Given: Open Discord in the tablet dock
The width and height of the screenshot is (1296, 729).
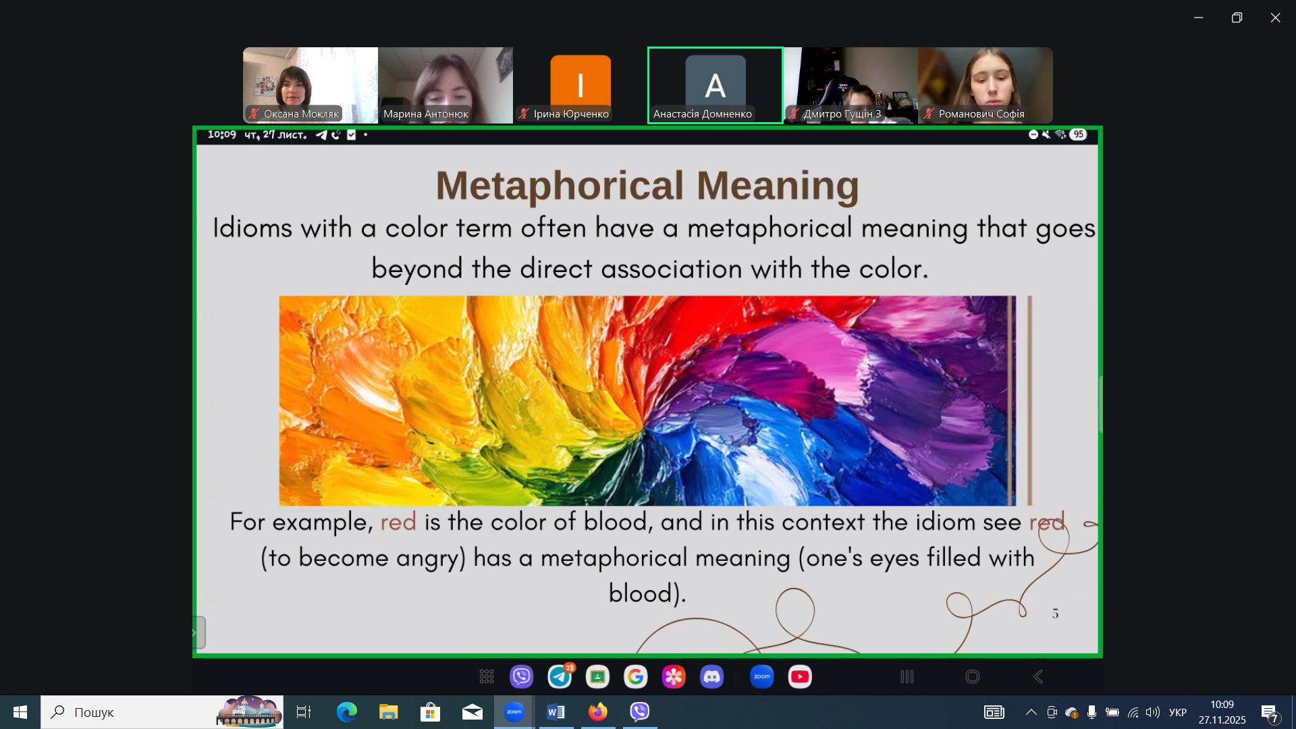Looking at the screenshot, I should tap(711, 676).
